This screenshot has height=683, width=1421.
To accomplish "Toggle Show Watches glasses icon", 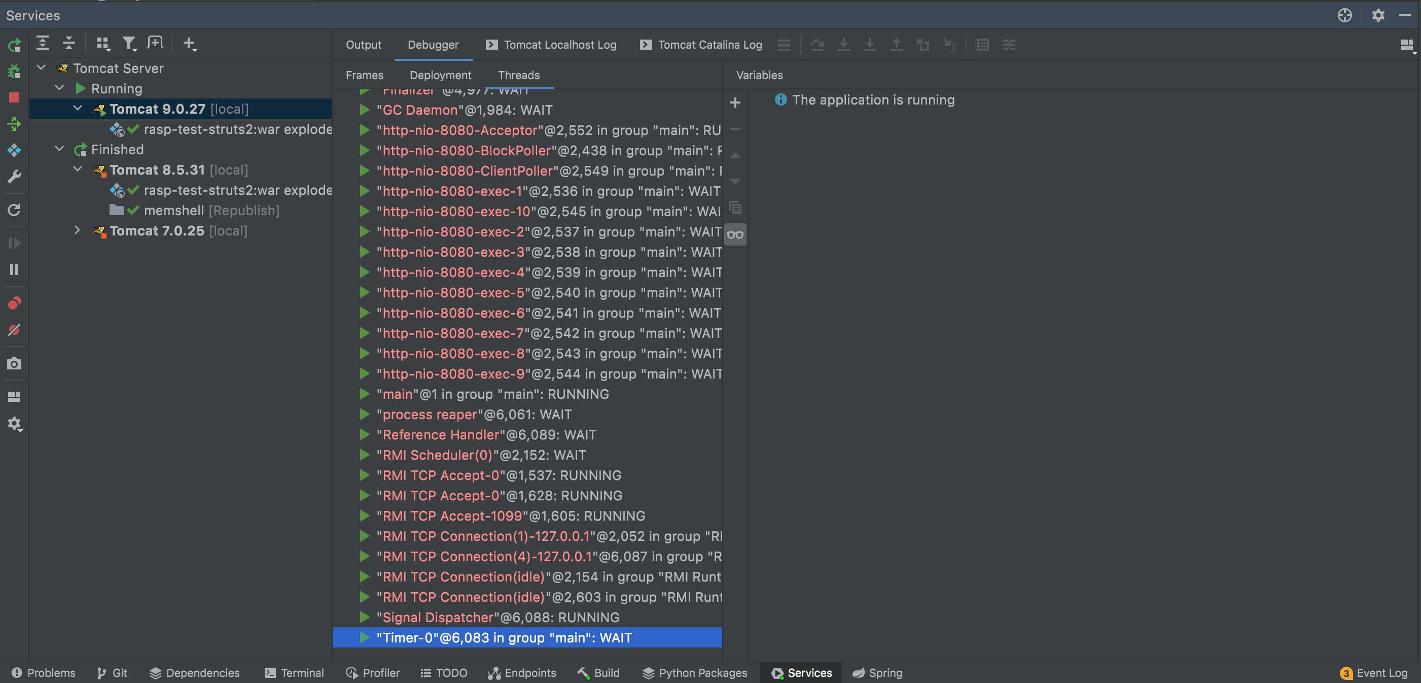I will click(735, 234).
